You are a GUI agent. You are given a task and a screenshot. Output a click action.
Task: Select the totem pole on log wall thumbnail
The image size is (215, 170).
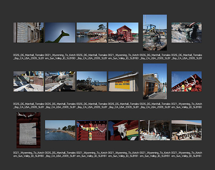pyautogui.click(x=92, y=130)
